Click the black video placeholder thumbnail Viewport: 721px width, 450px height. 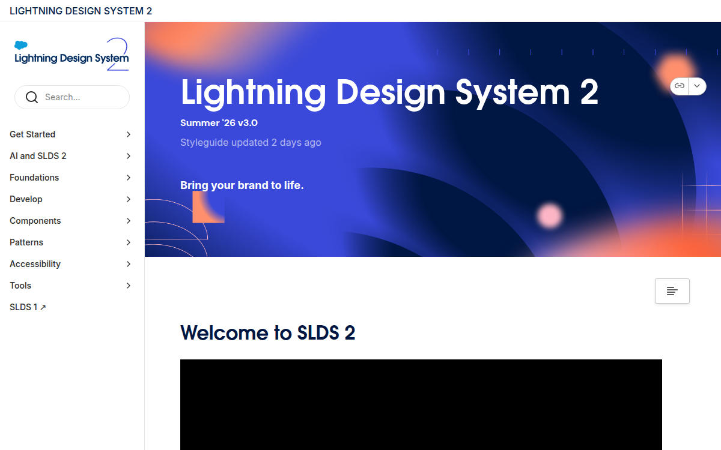[x=421, y=404]
